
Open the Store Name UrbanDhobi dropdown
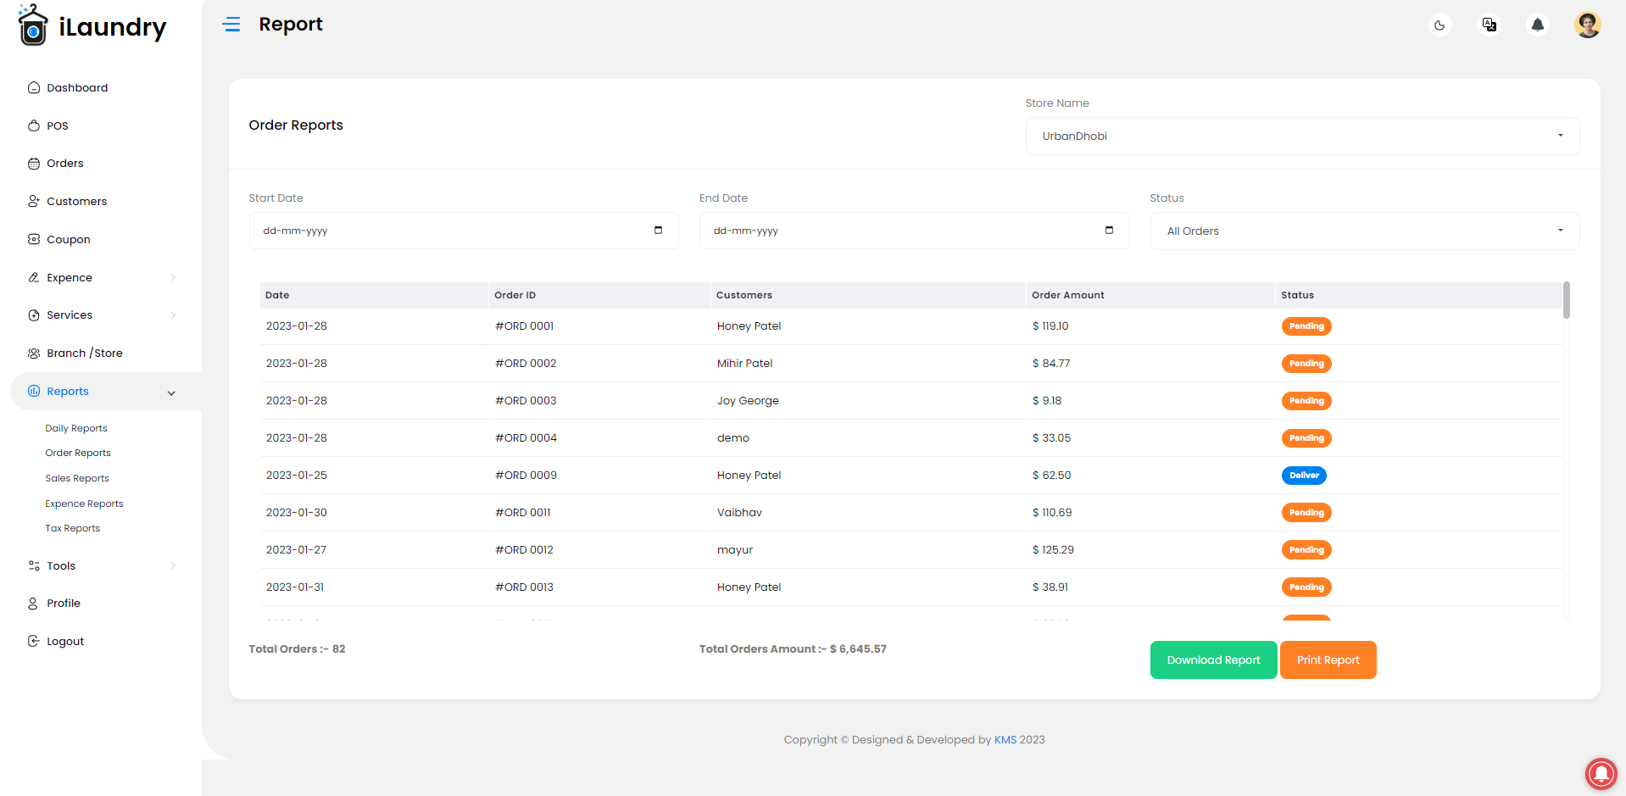pyautogui.click(x=1302, y=136)
